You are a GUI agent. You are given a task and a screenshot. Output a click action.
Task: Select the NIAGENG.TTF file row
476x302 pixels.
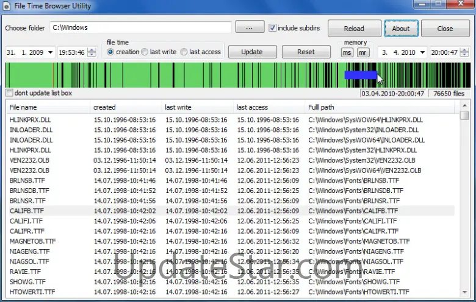[x=231, y=251]
